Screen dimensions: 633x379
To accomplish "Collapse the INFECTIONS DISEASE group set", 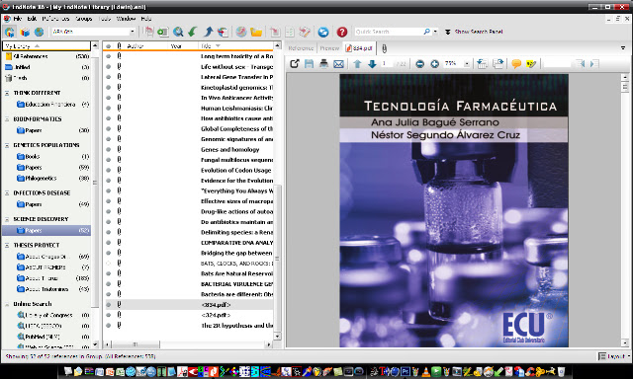I will pos(7,193).
